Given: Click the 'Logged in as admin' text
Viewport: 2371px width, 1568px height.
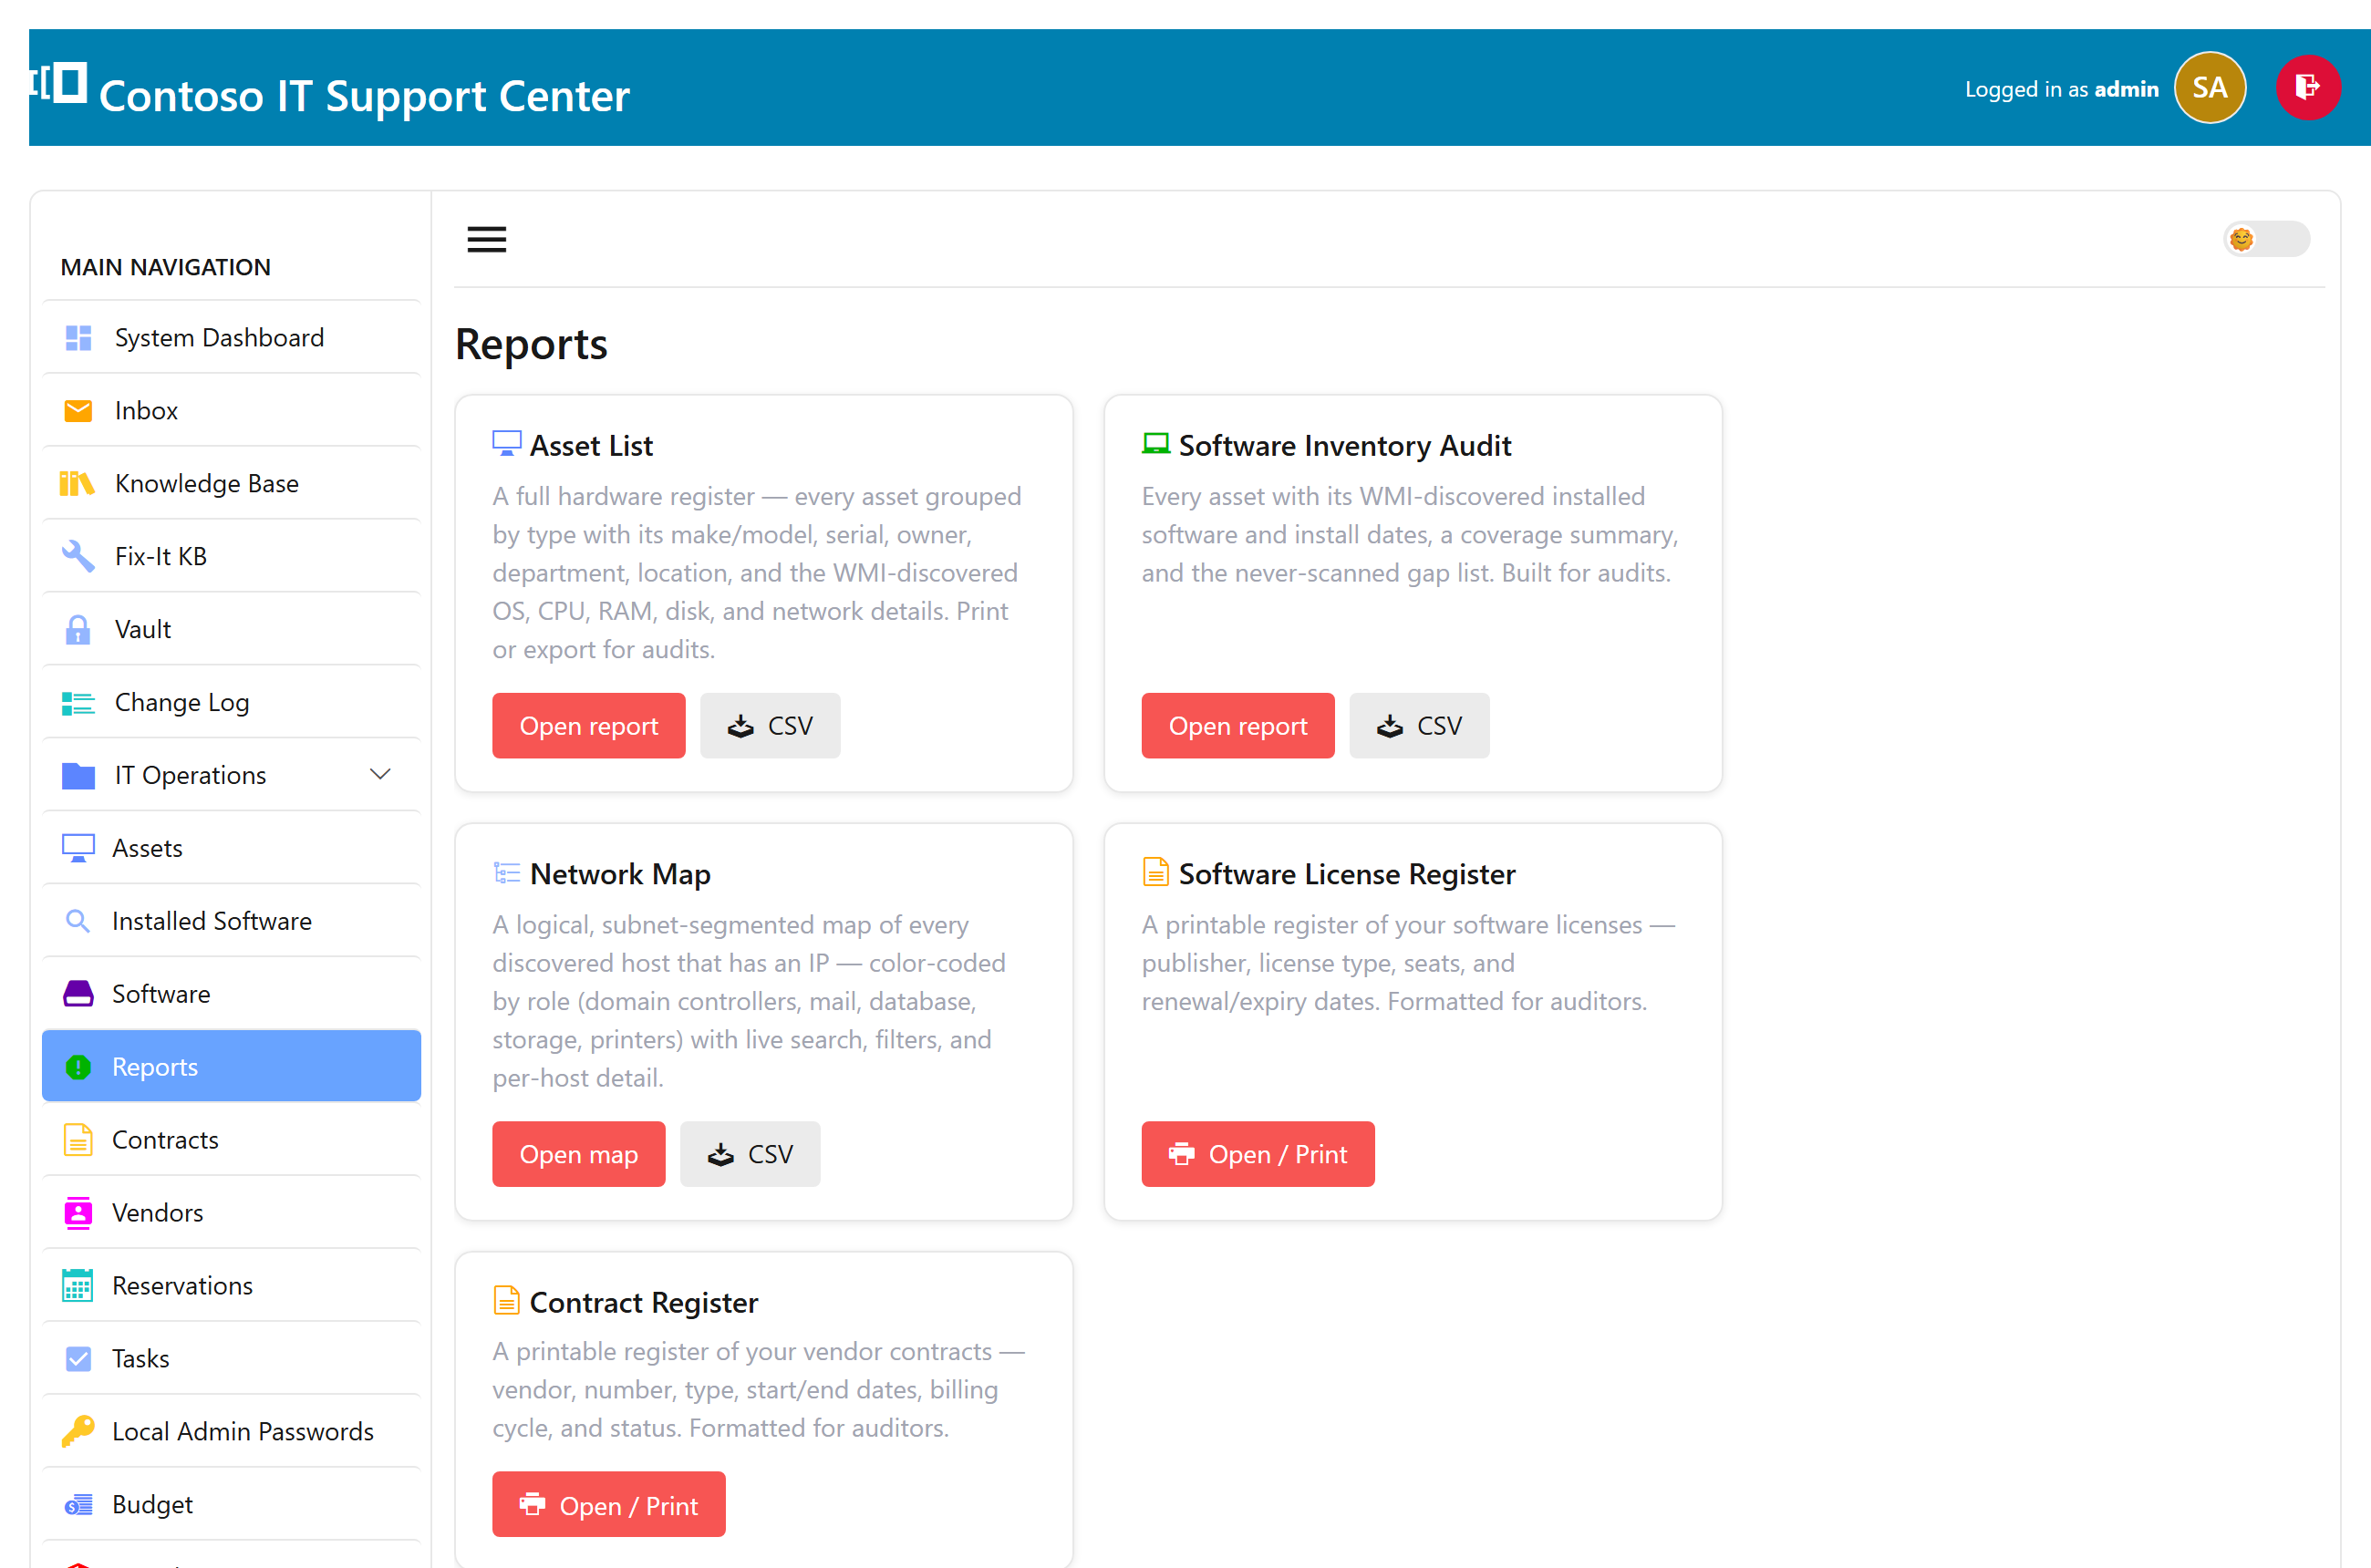Looking at the screenshot, I should point(2061,89).
